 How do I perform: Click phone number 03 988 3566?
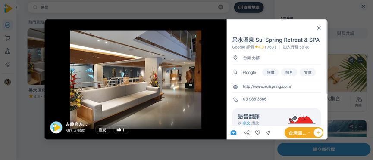click(x=255, y=99)
